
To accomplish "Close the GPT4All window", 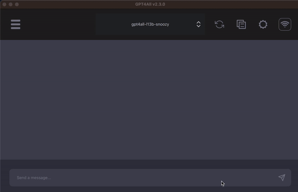I will tap(4, 4).
